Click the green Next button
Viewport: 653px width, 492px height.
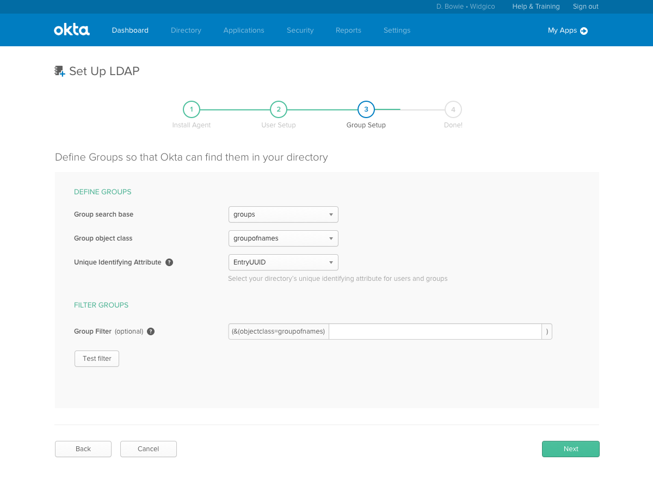coord(570,449)
